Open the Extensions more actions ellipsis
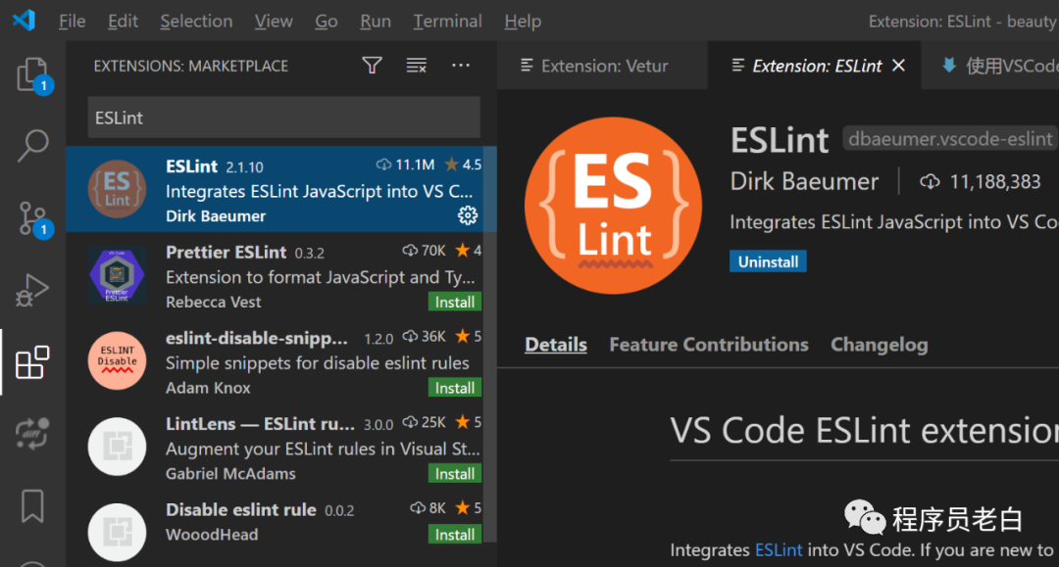Screen dimensions: 1059x567 pyautogui.click(x=461, y=66)
